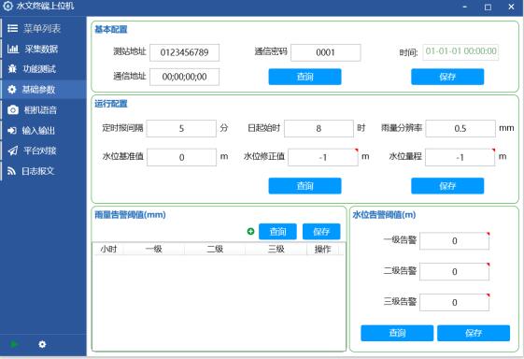The width and height of the screenshot is (524, 359).
Task: Click the 水位告警阈值(m) heading
Action: (384, 214)
